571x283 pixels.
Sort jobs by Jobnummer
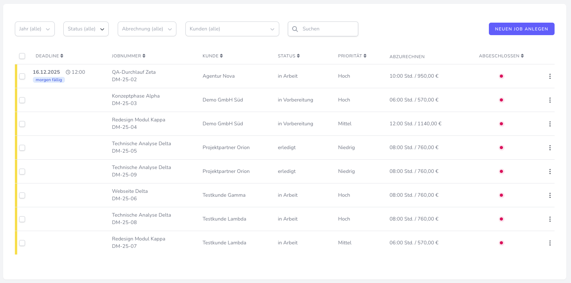pos(144,56)
